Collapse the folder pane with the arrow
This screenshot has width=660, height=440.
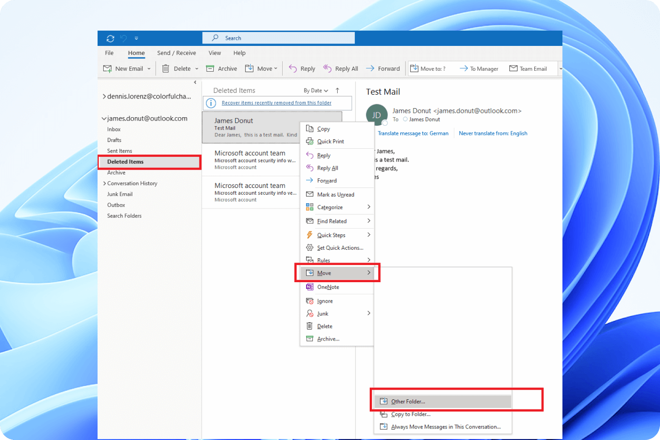[x=195, y=82]
